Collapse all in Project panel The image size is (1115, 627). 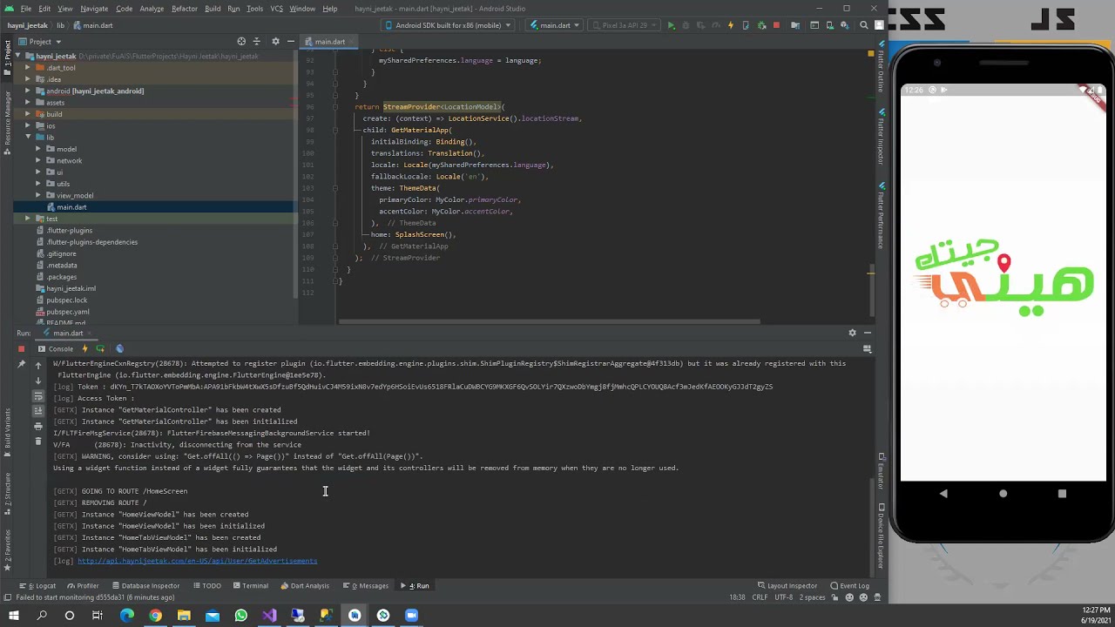pos(256,41)
